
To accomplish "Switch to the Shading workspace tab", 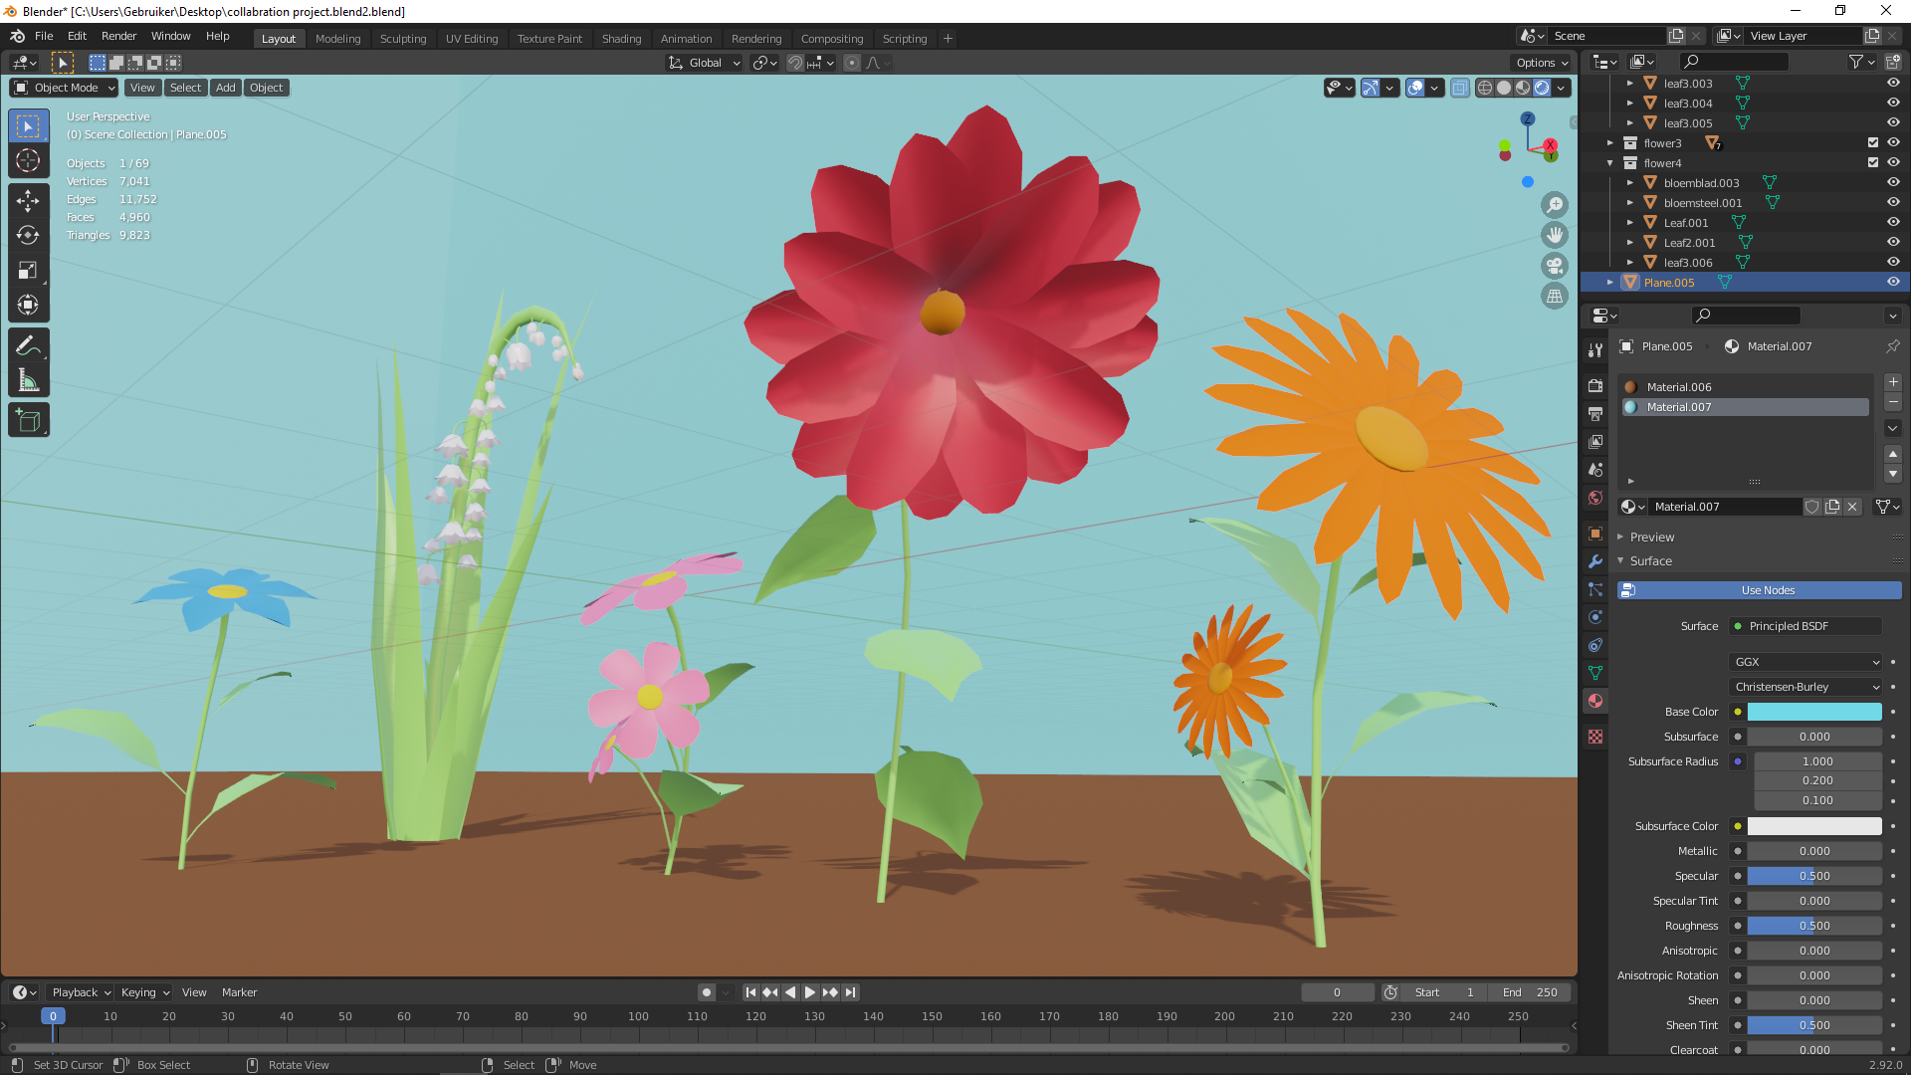I will [621, 39].
